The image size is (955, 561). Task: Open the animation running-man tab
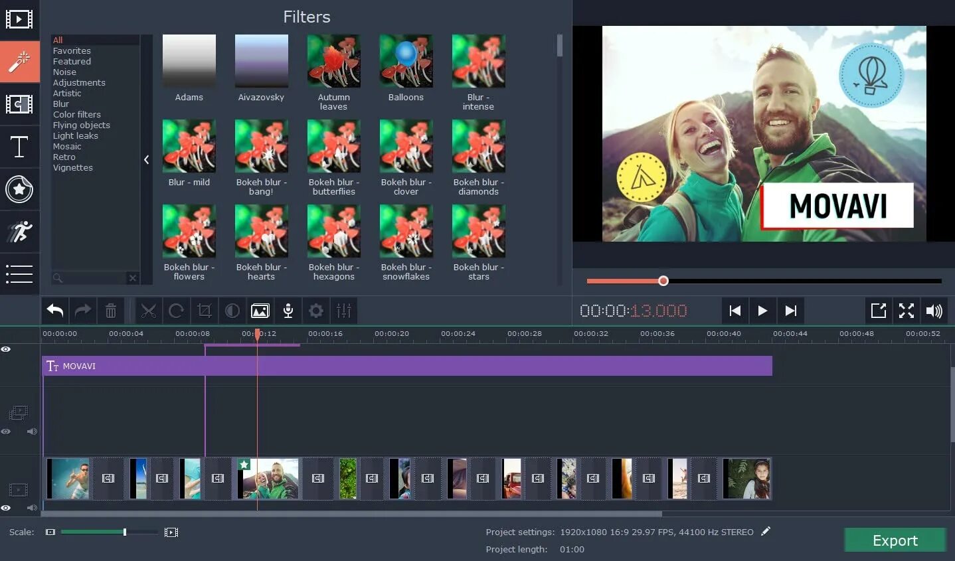click(19, 232)
